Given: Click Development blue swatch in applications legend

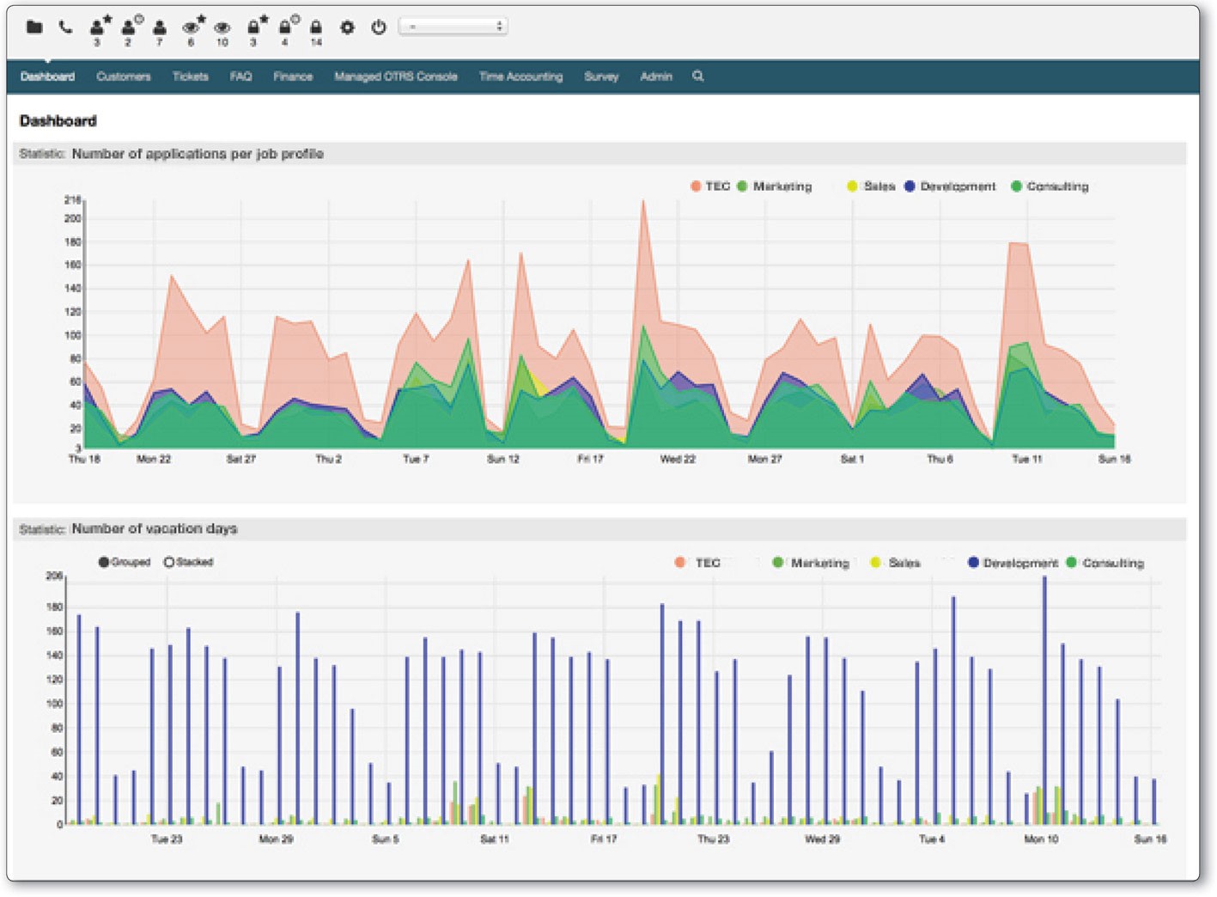Looking at the screenshot, I should [910, 186].
